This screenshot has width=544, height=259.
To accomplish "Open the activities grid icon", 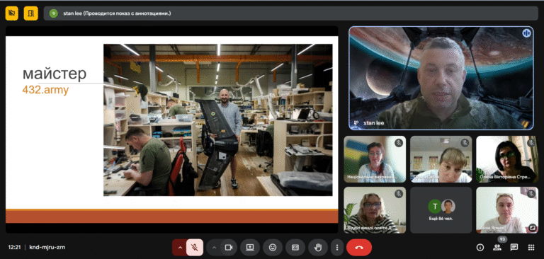I will [531, 247].
